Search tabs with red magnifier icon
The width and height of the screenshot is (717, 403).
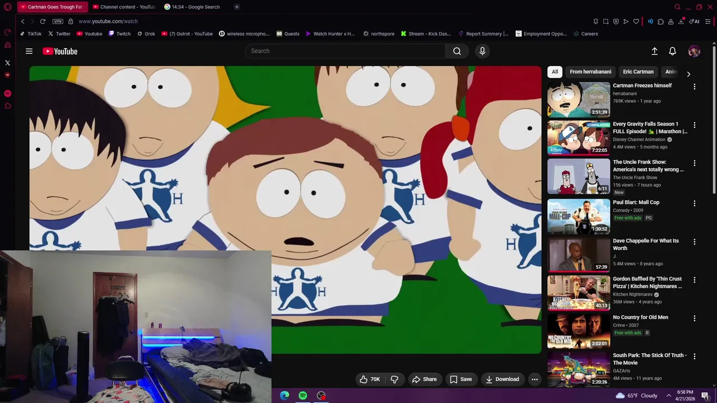click(x=677, y=7)
